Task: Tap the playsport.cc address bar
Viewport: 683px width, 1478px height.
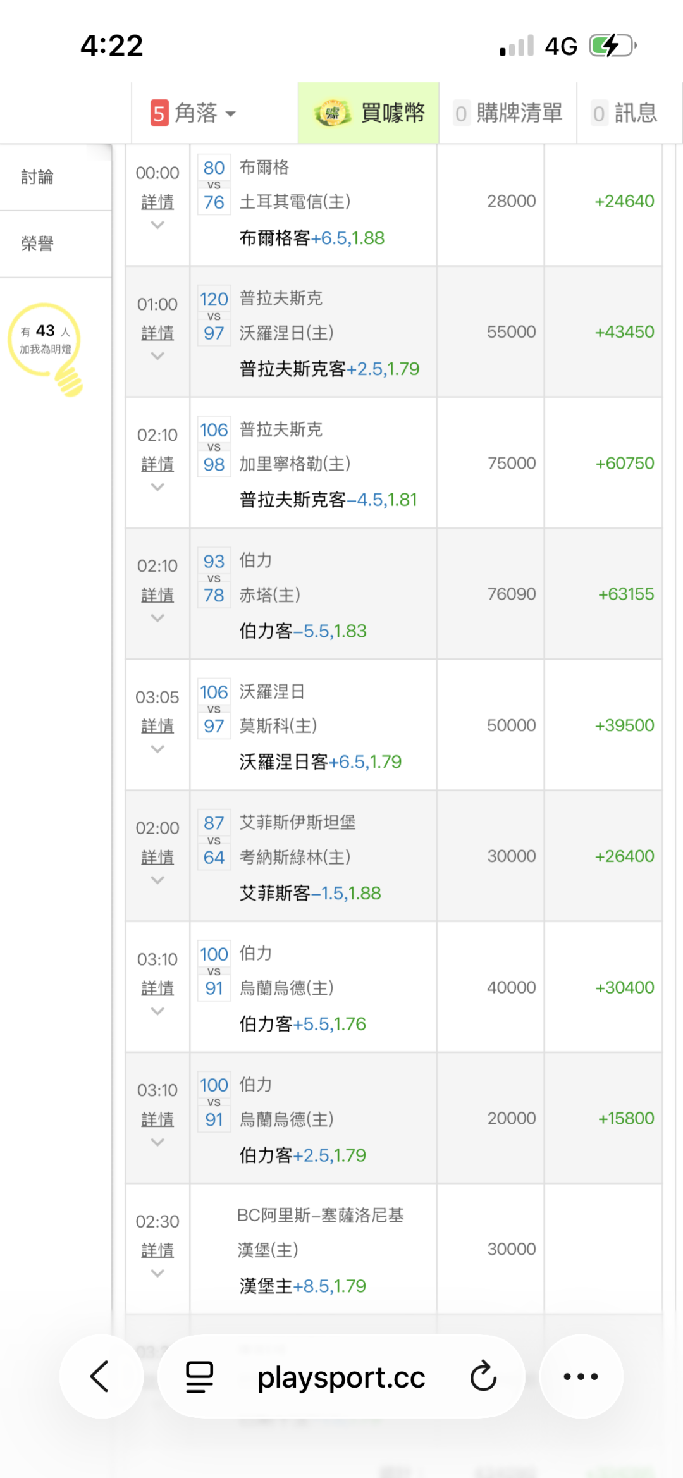Action: pyautogui.click(x=341, y=1377)
